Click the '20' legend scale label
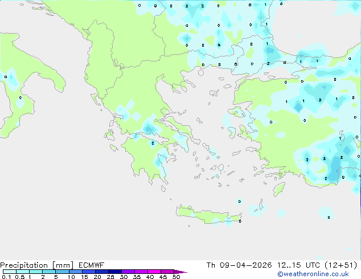Image resolution: width=361 pixels, height=279 pixels. point(97,277)
